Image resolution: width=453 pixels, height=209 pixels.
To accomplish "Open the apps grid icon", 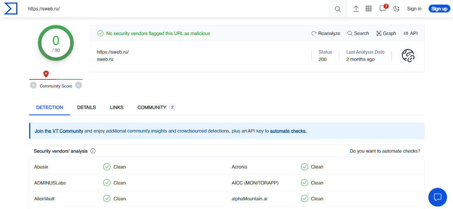I will [x=368, y=9].
